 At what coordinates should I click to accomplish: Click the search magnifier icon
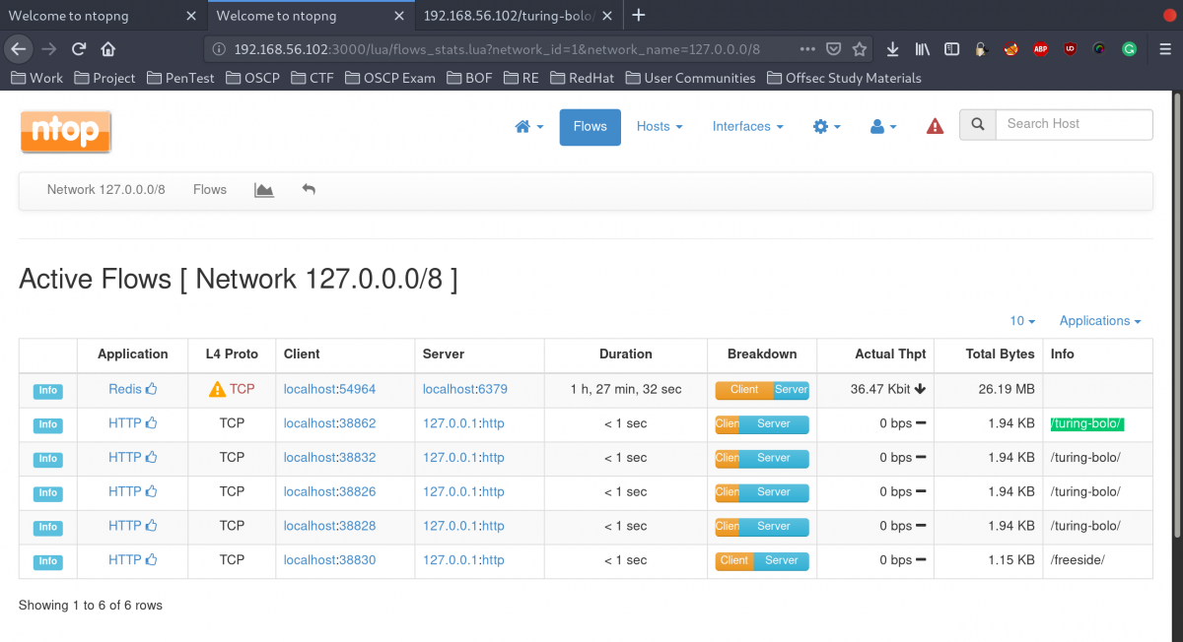pyautogui.click(x=977, y=125)
